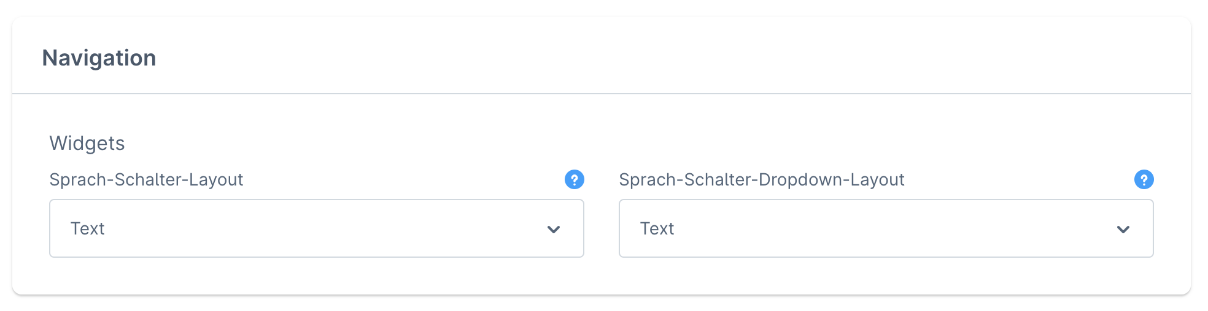Click the Widgets subsection label
This screenshot has height=311, width=1208.
pyautogui.click(x=87, y=143)
